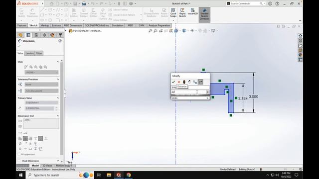
Task: Expand the Dual Dimension section
Action: 58,161
